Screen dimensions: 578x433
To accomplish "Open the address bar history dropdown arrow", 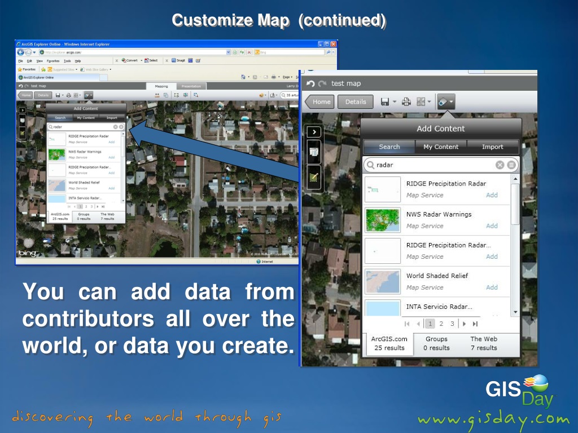I will click(x=229, y=52).
